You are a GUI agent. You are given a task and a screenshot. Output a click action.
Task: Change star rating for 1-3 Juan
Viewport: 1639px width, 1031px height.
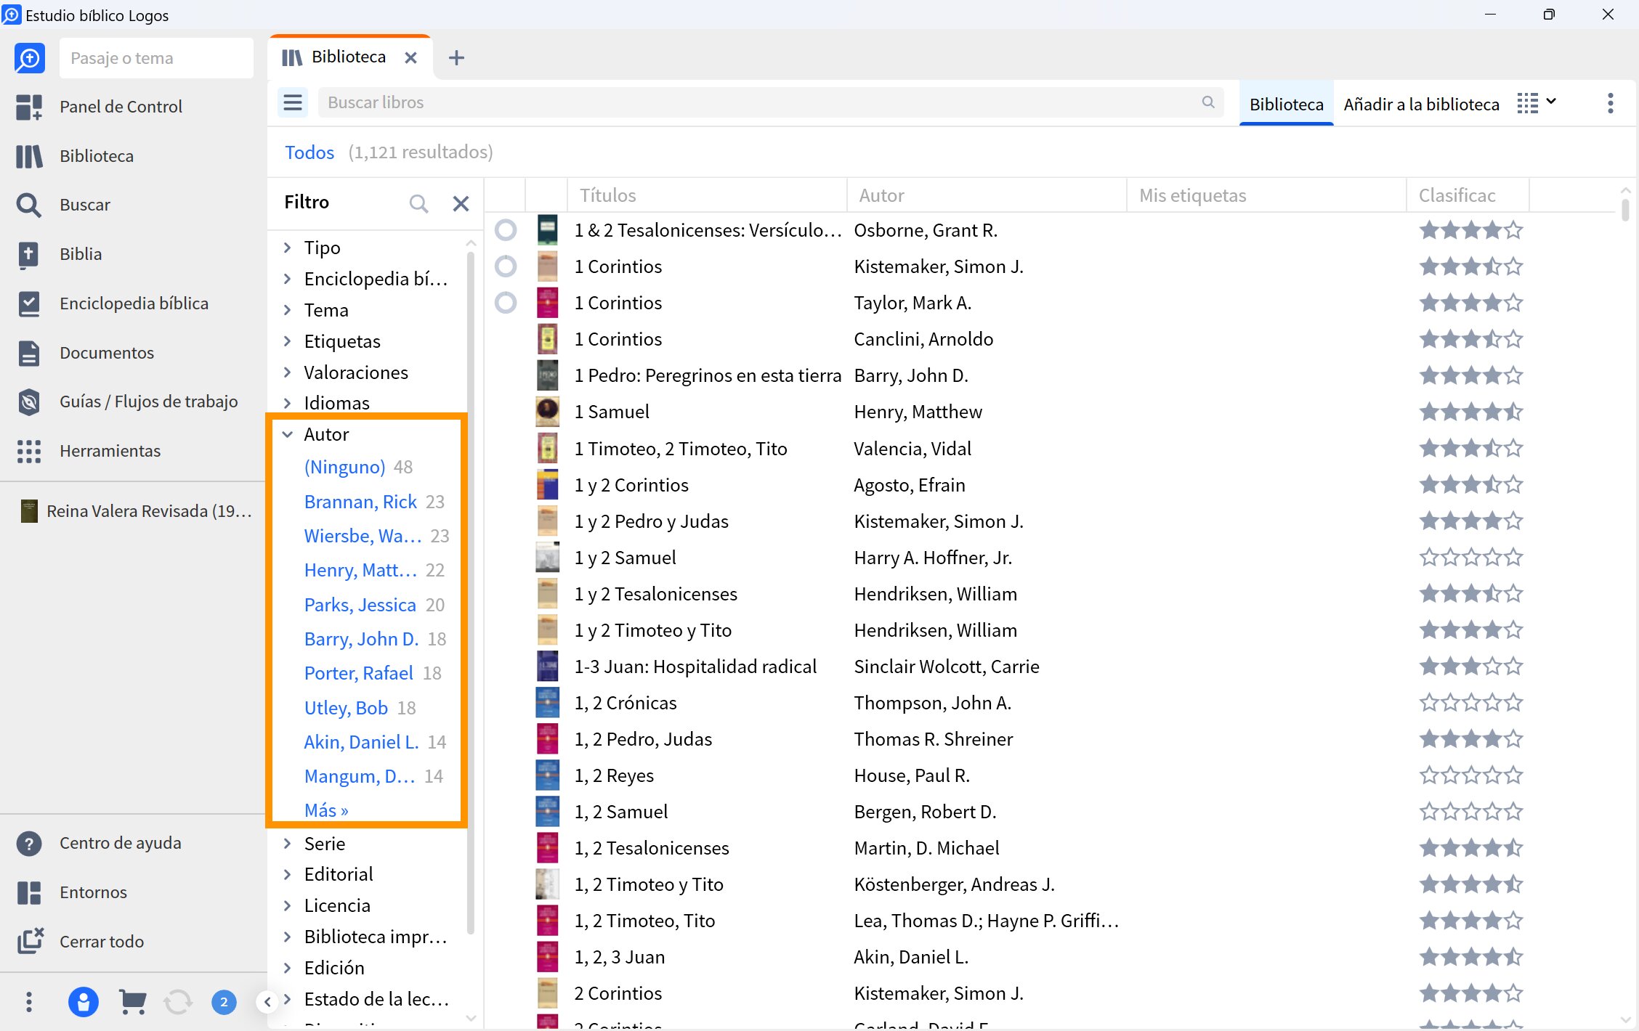1471,667
